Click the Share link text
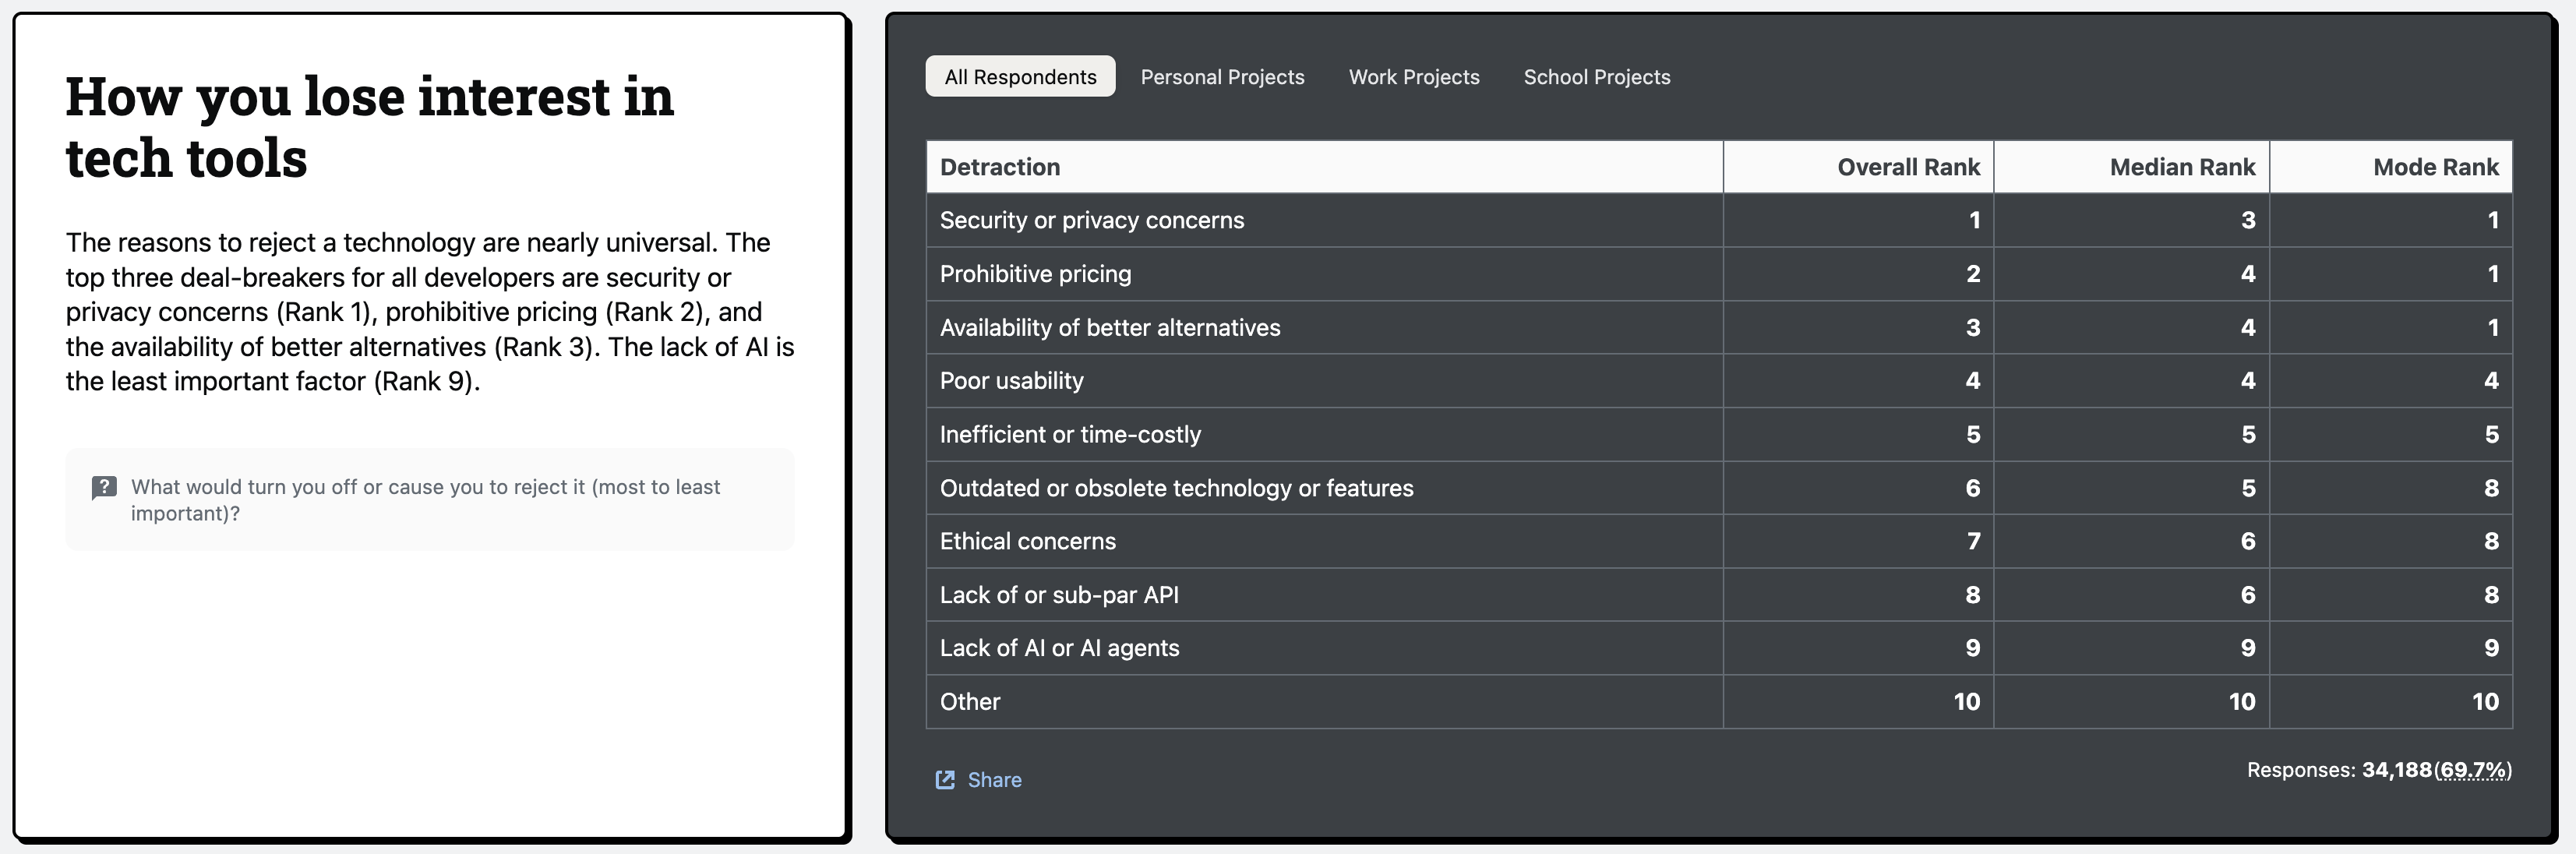 pos(994,780)
